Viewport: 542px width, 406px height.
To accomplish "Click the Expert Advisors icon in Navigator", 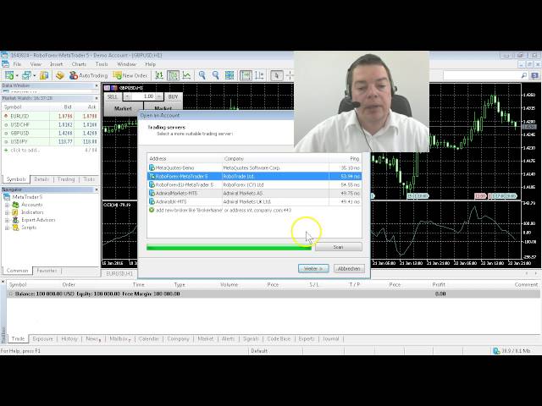I will click(x=15, y=220).
